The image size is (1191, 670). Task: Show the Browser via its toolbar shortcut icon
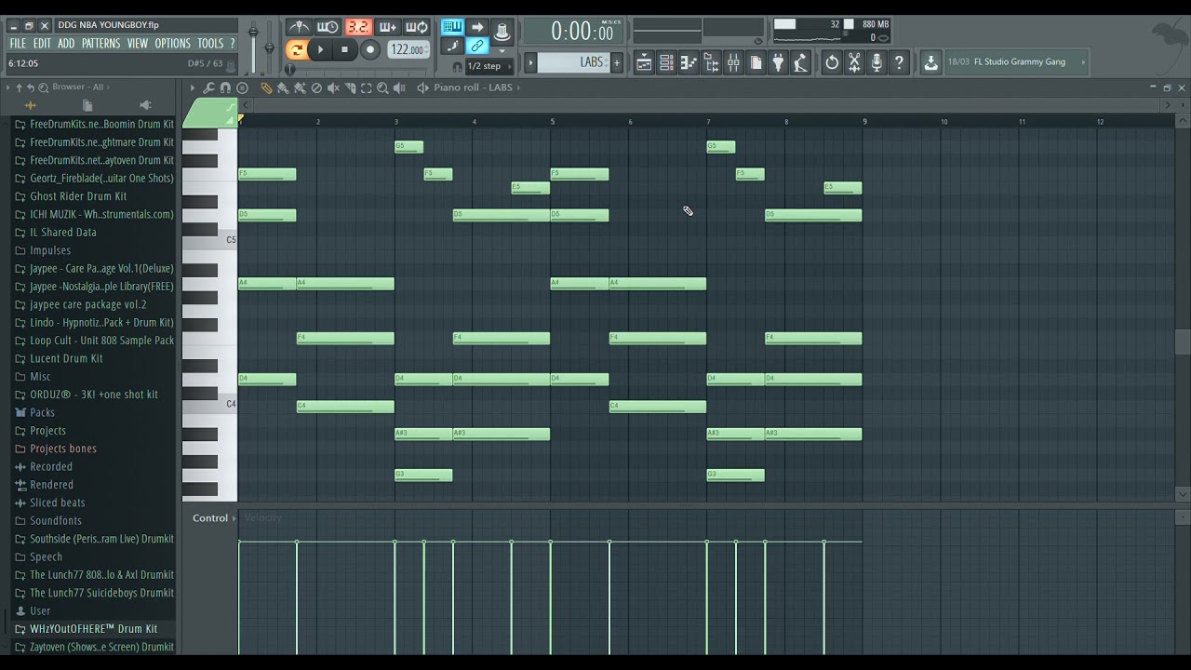(x=711, y=63)
